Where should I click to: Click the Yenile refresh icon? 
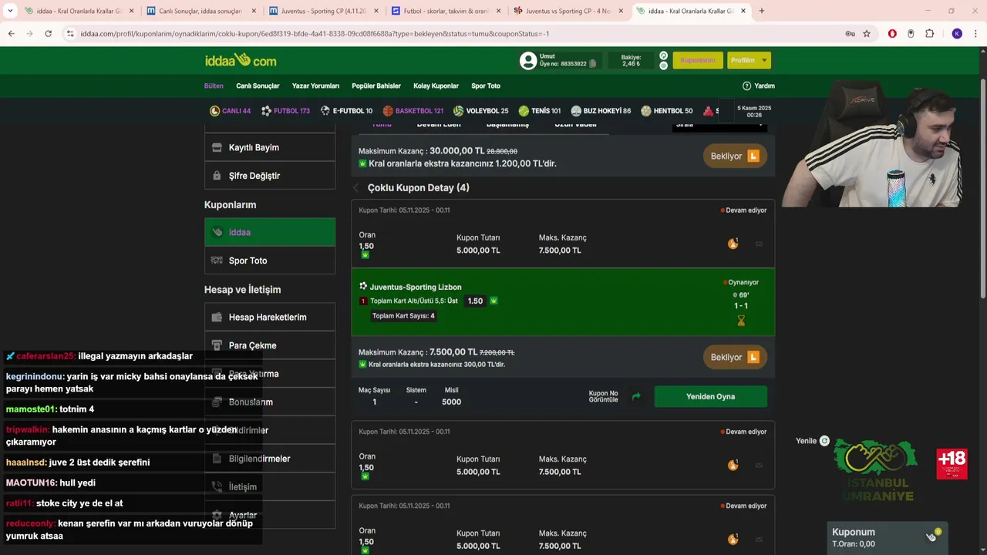point(824,441)
